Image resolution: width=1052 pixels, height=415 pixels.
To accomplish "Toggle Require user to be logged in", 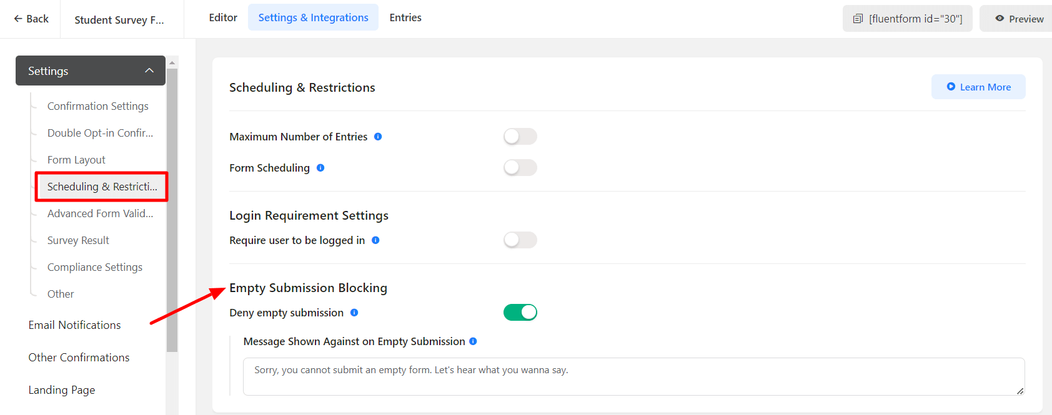I will [520, 240].
